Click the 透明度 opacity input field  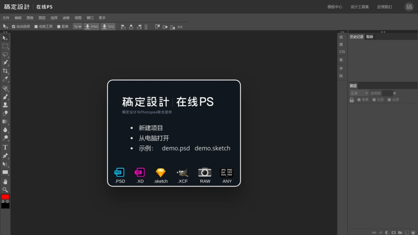click(387, 93)
